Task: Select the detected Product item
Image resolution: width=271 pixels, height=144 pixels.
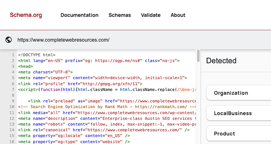Action: (x=239, y=134)
